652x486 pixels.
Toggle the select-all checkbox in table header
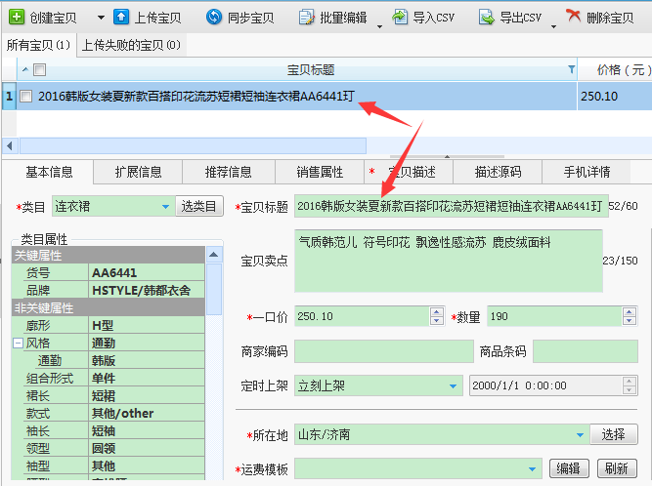(39, 70)
